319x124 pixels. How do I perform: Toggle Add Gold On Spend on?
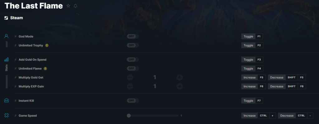coord(133,59)
